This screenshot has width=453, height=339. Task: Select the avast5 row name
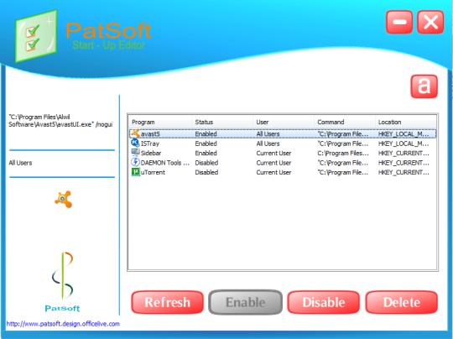point(150,133)
